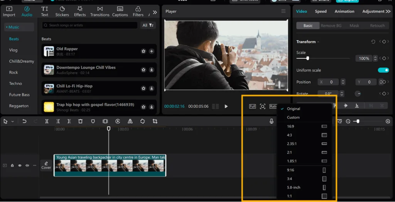The image size is (395, 202).
Task: Select the Rock music category
Action: point(14,72)
